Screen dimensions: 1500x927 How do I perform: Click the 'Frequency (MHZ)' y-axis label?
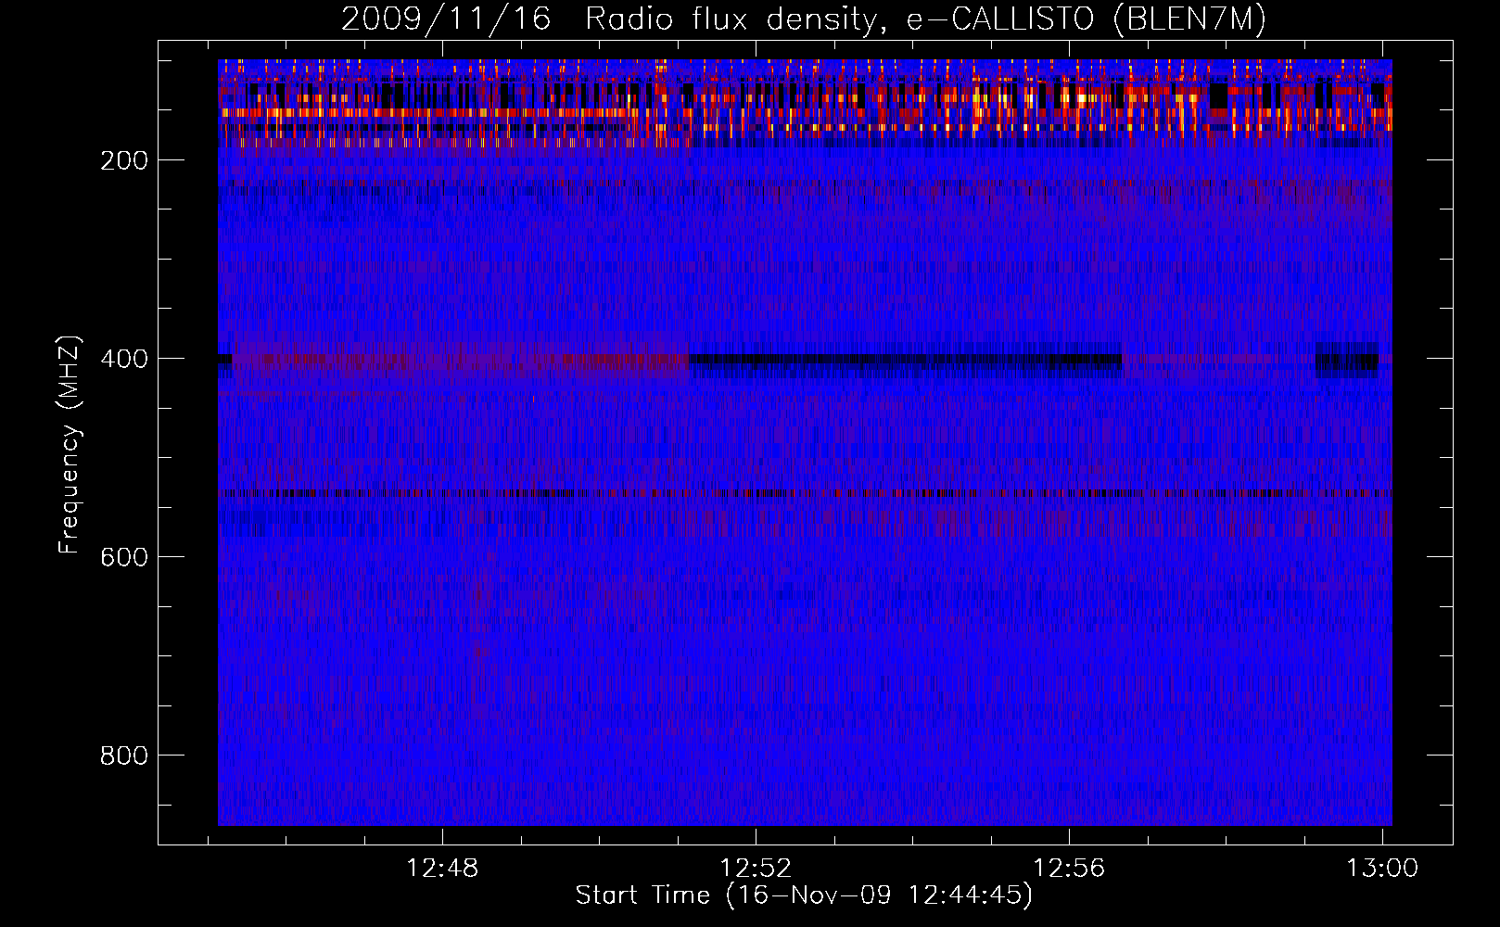click(x=69, y=445)
